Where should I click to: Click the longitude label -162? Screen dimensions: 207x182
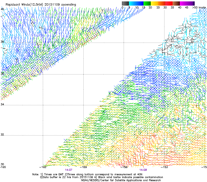coord(43,167)
